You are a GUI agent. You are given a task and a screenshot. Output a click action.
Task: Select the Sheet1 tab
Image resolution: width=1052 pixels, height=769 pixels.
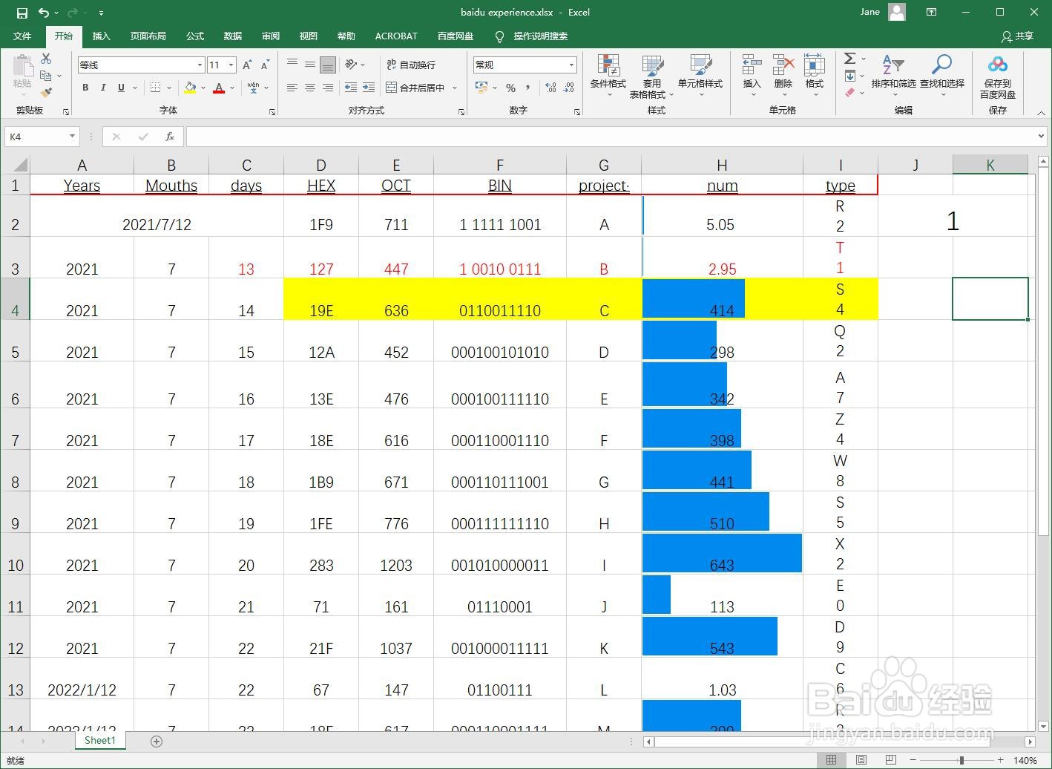(x=100, y=740)
